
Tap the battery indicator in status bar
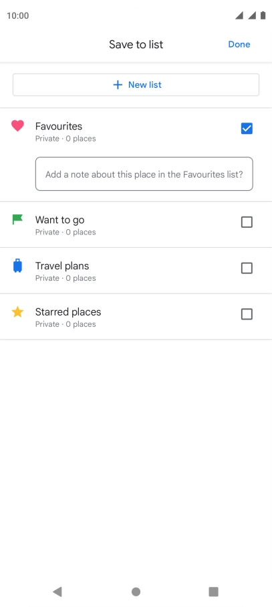[263, 15]
